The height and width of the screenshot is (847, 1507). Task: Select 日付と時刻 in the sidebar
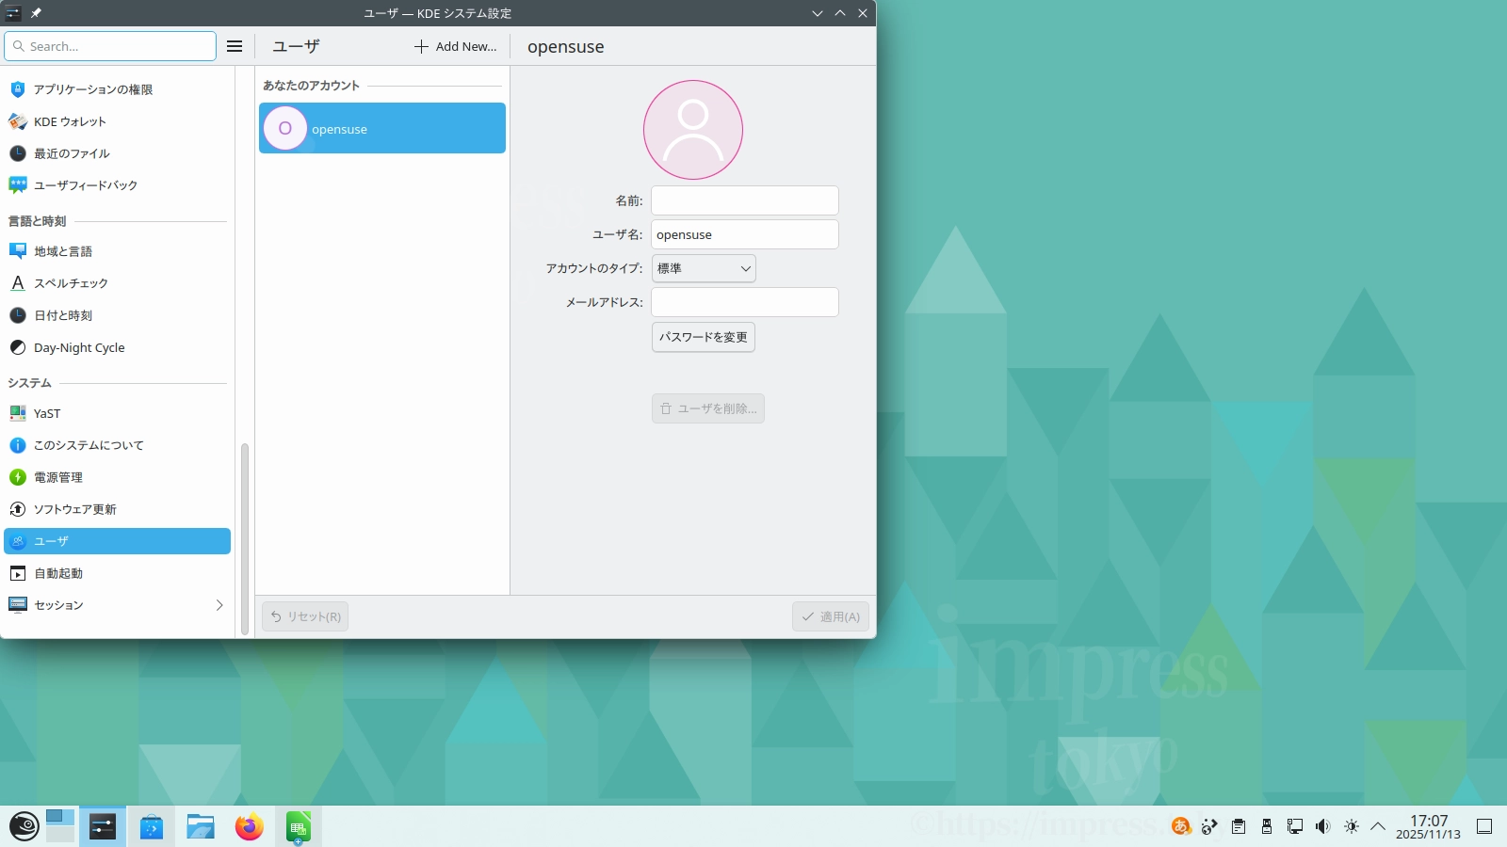(x=117, y=315)
